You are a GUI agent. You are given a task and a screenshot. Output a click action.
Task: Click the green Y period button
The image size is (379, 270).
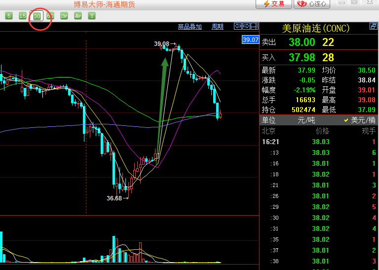(x=92, y=16)
